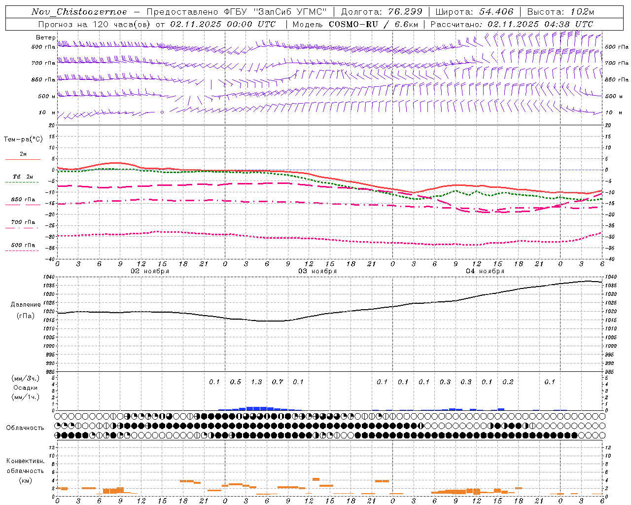Click the latitude value 'Широта: 54.406'
The image size is (631, 505).
click(x=474, y=12)
